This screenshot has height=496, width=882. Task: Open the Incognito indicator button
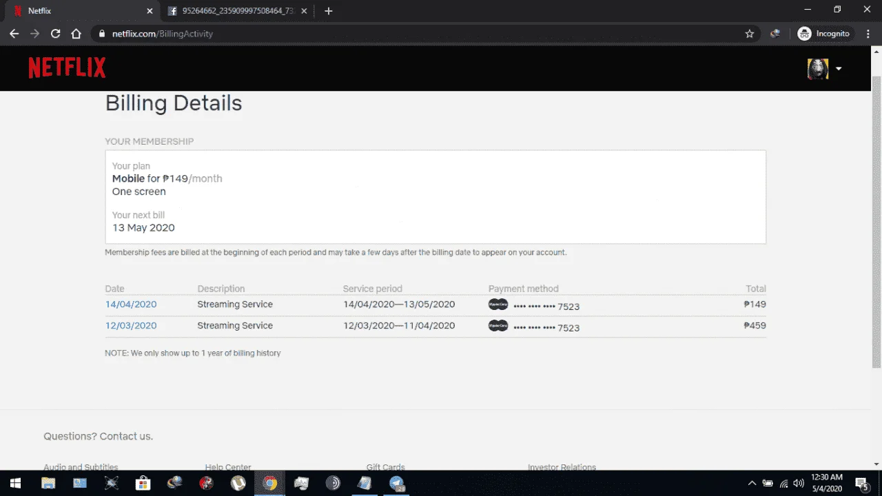pos(824,33)
